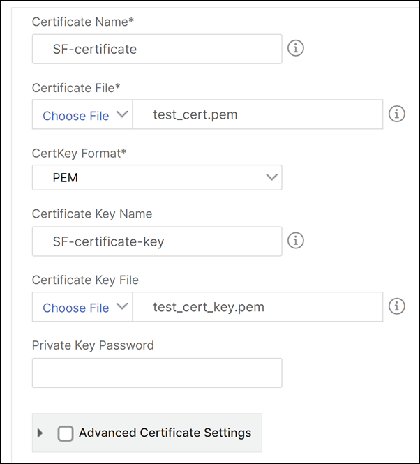Click the test_cert.pem file path field
The image size is (420, 464).
tap(257, 114)
